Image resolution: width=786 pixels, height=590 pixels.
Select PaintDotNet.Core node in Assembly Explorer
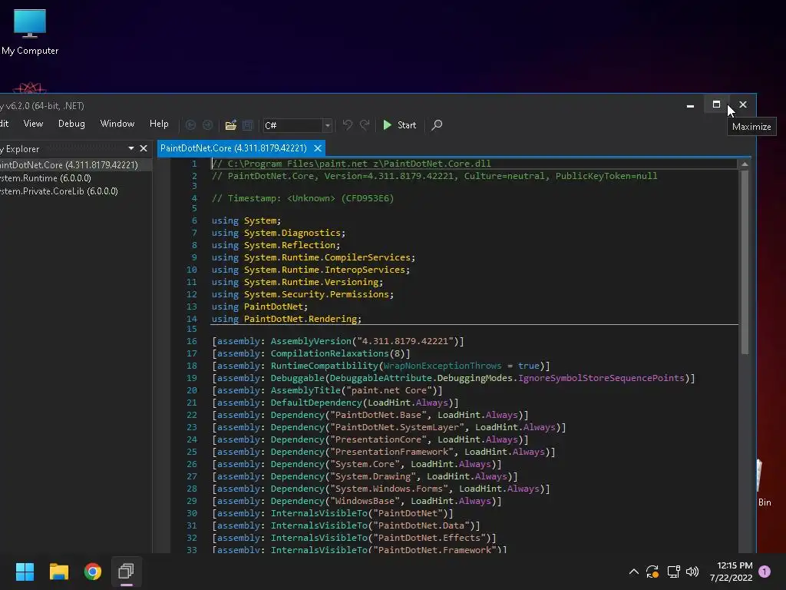point(69,165)
